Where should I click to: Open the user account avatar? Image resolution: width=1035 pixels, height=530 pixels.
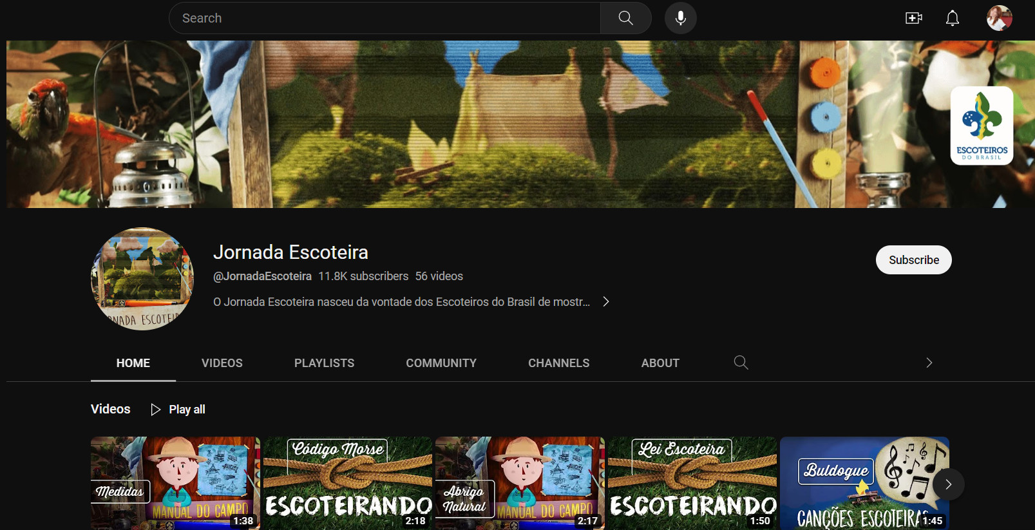(x=999, y=18)
